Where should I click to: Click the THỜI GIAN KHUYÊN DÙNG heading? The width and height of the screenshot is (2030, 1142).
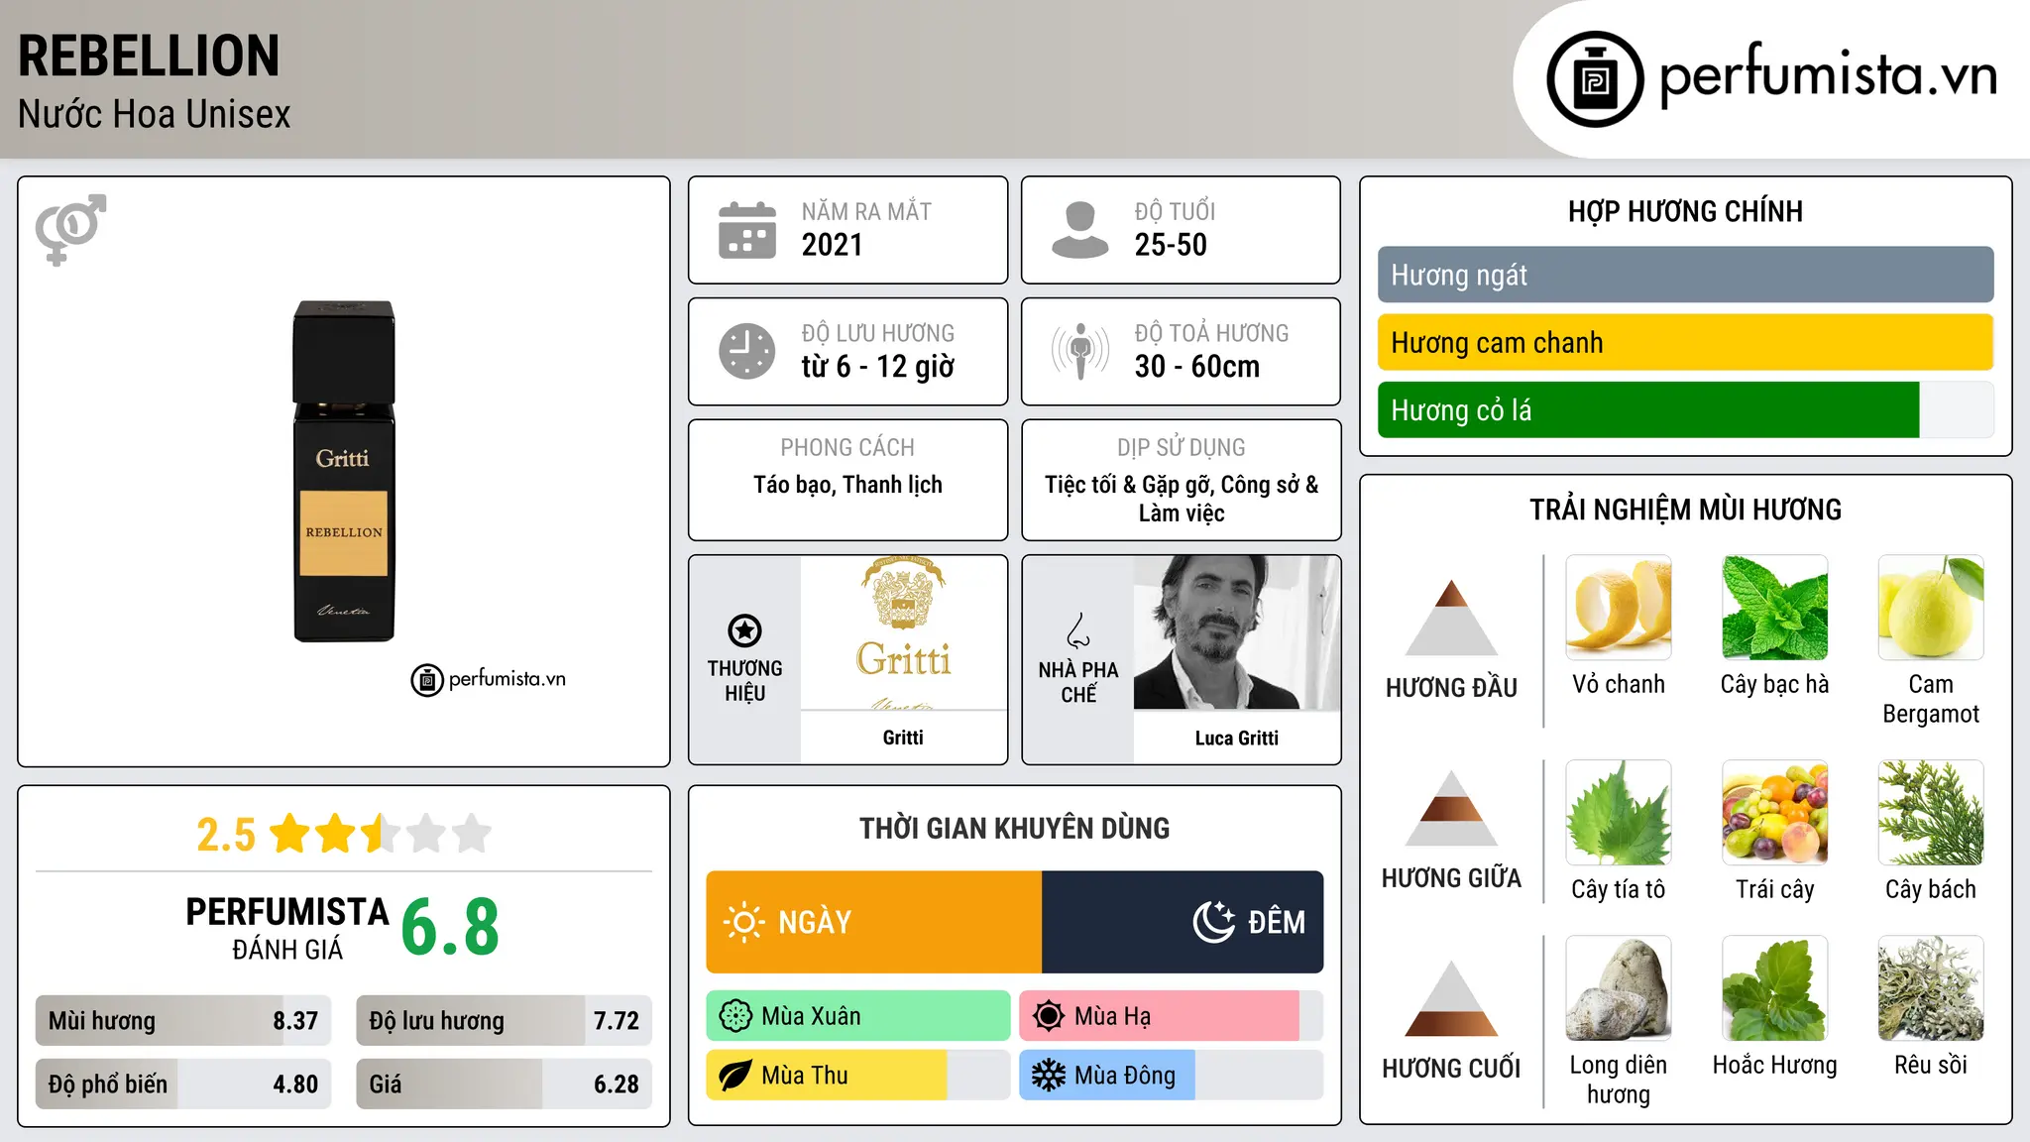coord(1014,828)
